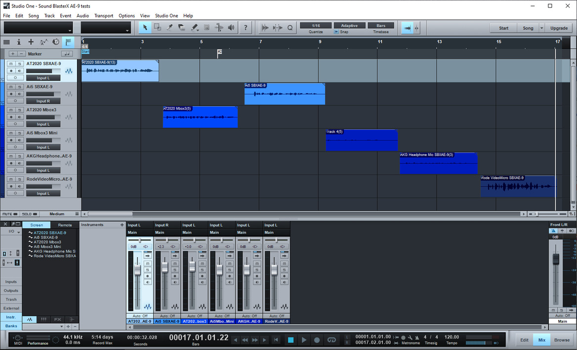
Task: Start playback with the Play button
Action: coord(304,340)
